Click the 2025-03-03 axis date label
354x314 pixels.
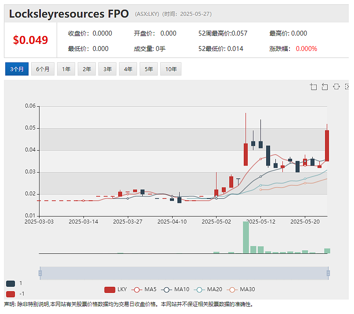coord(39,222)
